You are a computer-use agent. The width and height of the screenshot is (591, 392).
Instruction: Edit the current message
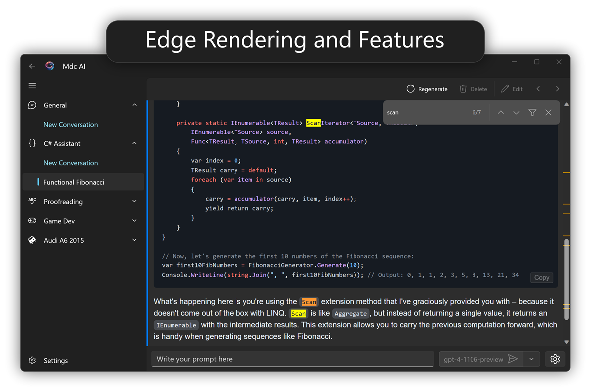click(512, 89)
